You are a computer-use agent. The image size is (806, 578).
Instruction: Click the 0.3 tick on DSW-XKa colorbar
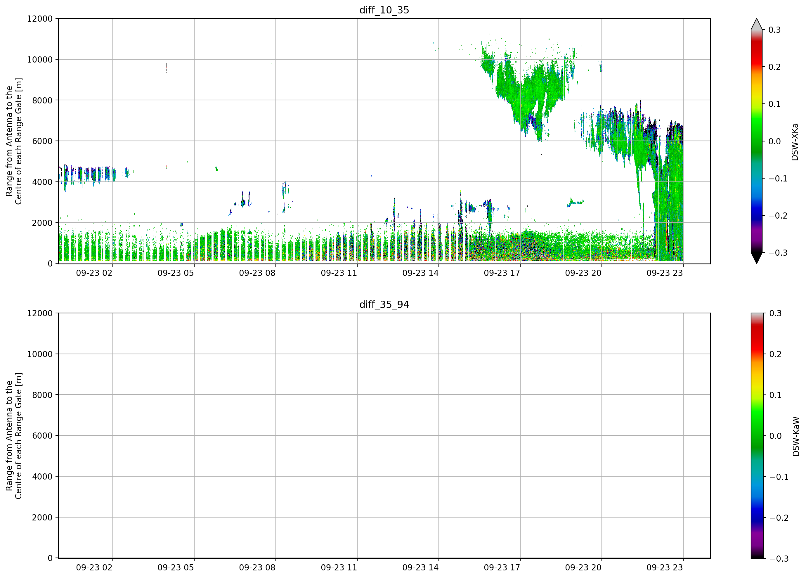[775, 30]
